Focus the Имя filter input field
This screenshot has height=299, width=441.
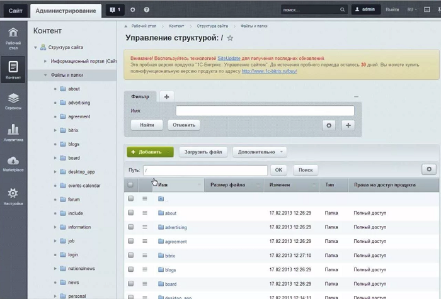click(x=265, y=111)
